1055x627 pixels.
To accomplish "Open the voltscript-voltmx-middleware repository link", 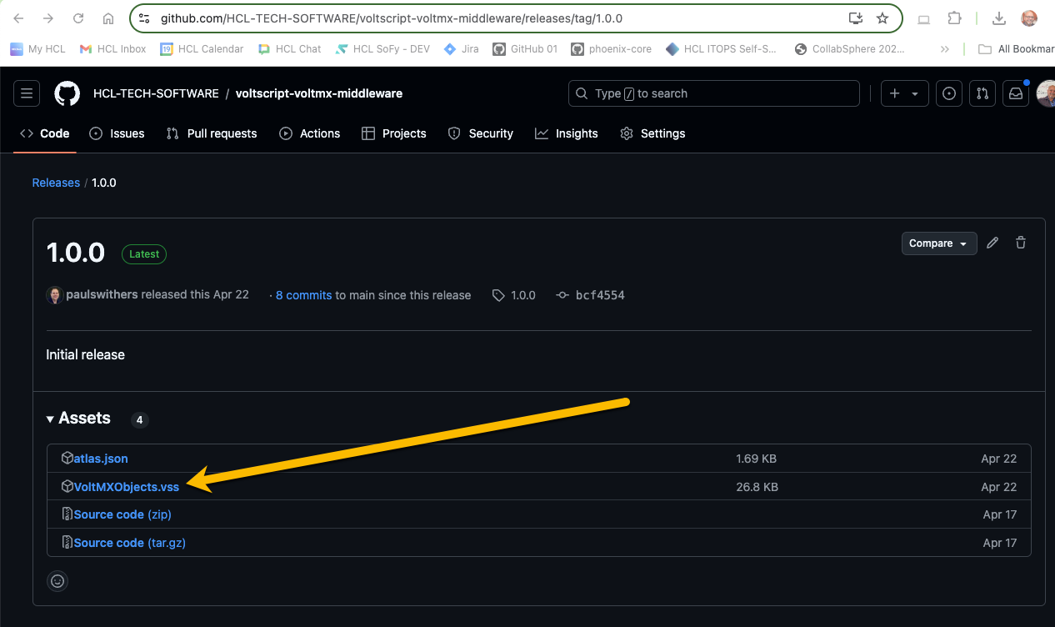I will pos(319,93).
